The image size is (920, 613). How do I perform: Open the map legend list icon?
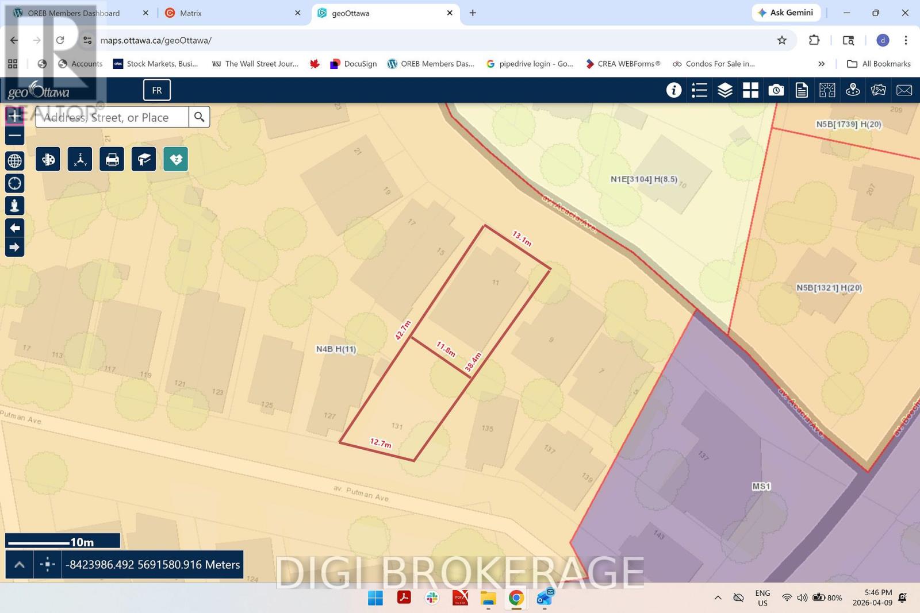coord(699,90)
